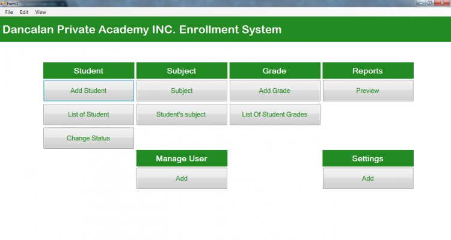Viewport: 451px width, 240px height.
Task: Click the Dancalan Private Academy title banner
Action: [x=226, y=29]
